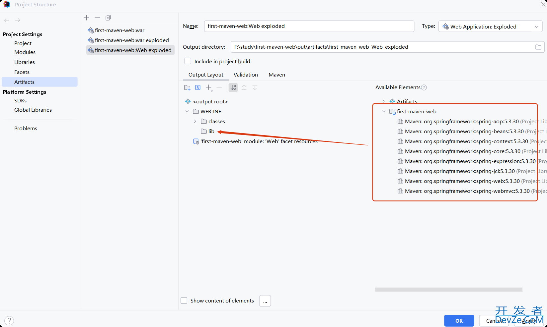
Task: Select Artifacts in the sidebar
Action: (39, 82)
